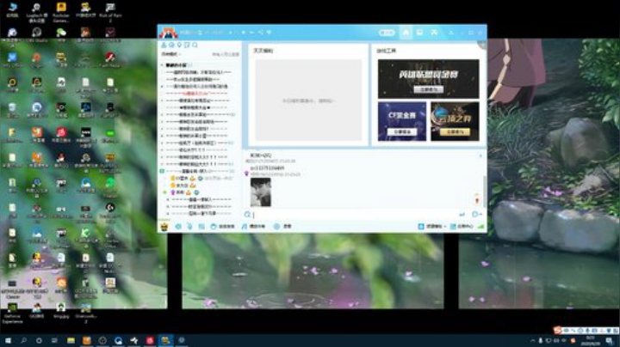Open the Rockstar Games desktop shortcut
The width and height of the screenshot is (620, 347).
coord(61,13)
